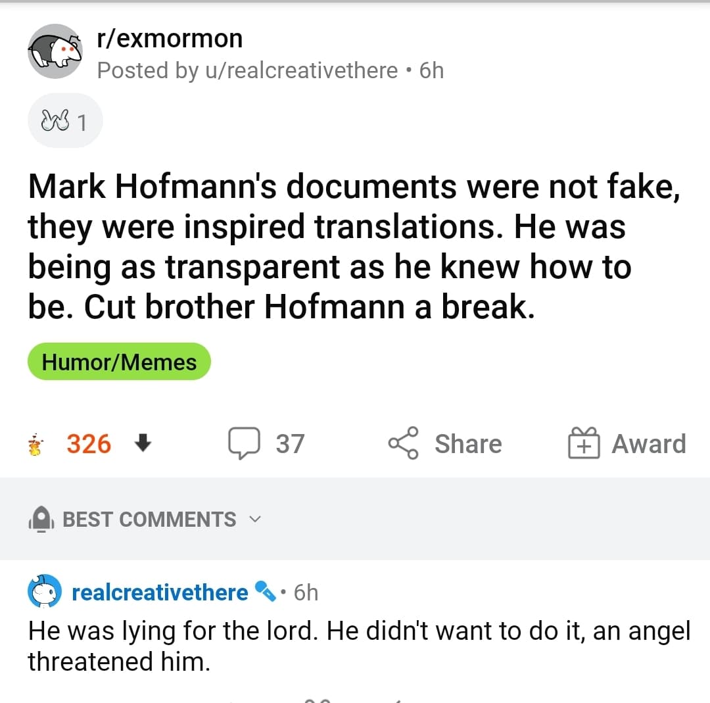Open comments via the speech bubble icon
Viewport: 710px width, 703px height.
click(242, 444)
